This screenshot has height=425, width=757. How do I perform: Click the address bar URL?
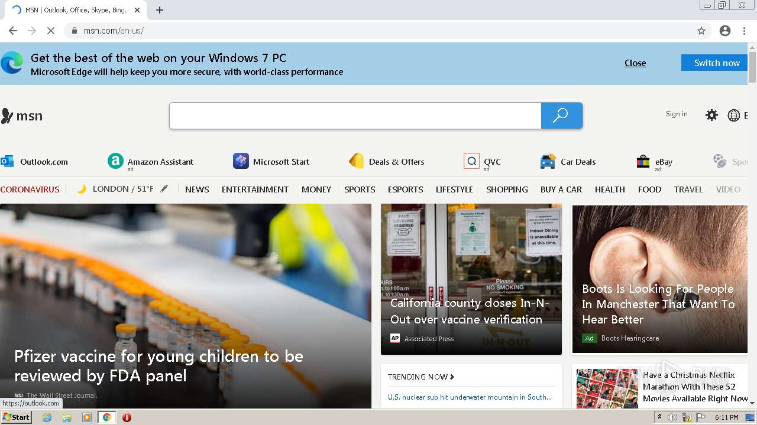114,31
